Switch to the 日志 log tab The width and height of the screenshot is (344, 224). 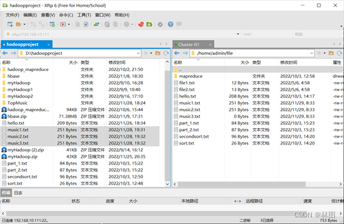pos(18,193)
